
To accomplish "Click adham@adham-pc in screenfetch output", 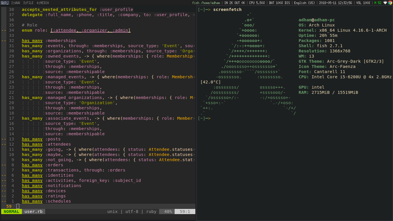I will (317, 20).
